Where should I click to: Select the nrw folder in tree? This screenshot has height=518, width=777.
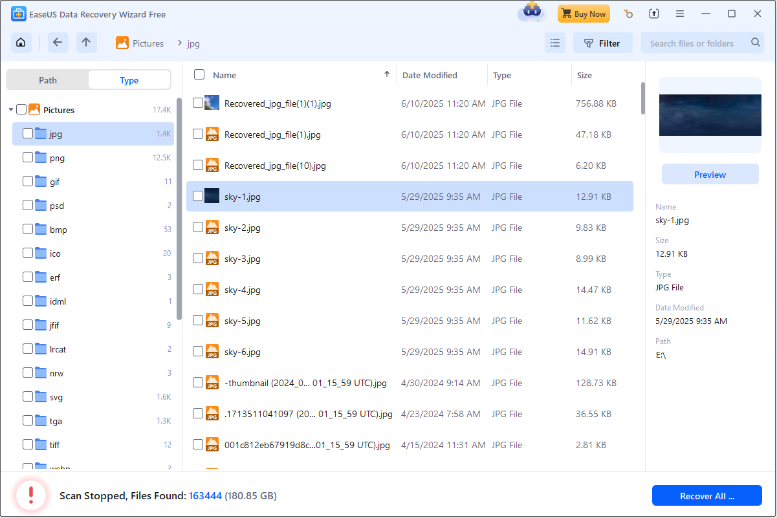coord(93,373)
